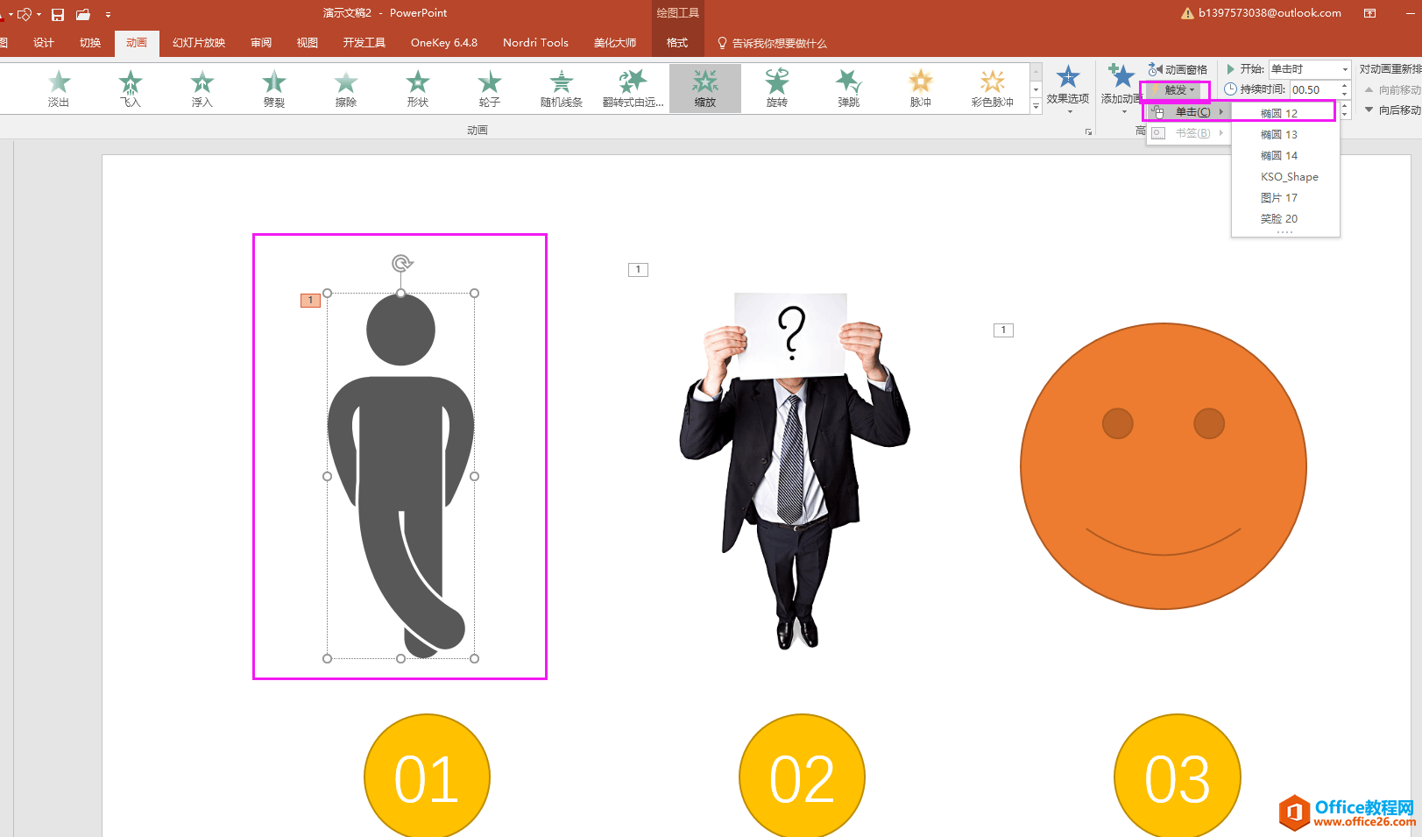Select the 脉冲 pulse emphasis effect
Image resolution: width=1422 pixels, height=837 pixels.
[921, 89]
